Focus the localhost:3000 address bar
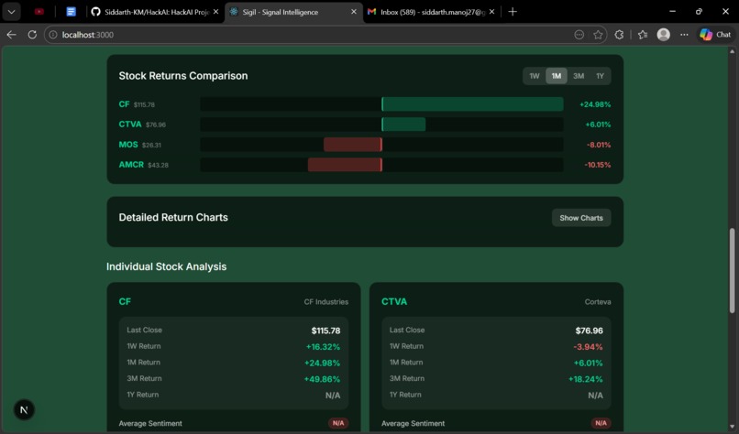 tap(311, 35)
